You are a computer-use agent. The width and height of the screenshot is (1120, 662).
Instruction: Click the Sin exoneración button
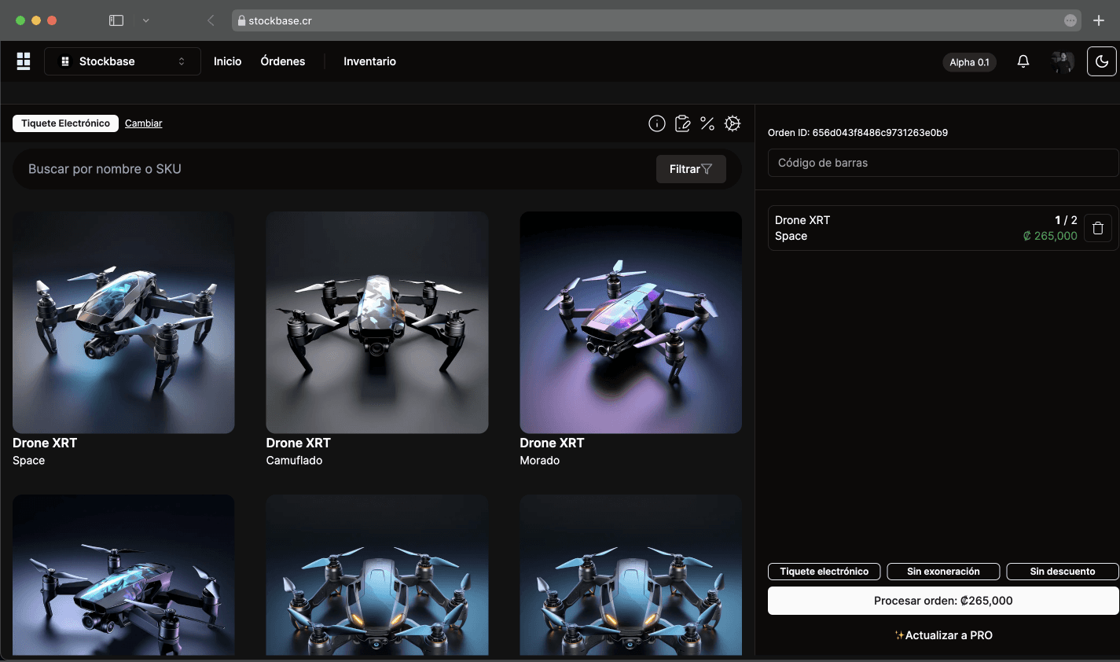click(943, 572)
